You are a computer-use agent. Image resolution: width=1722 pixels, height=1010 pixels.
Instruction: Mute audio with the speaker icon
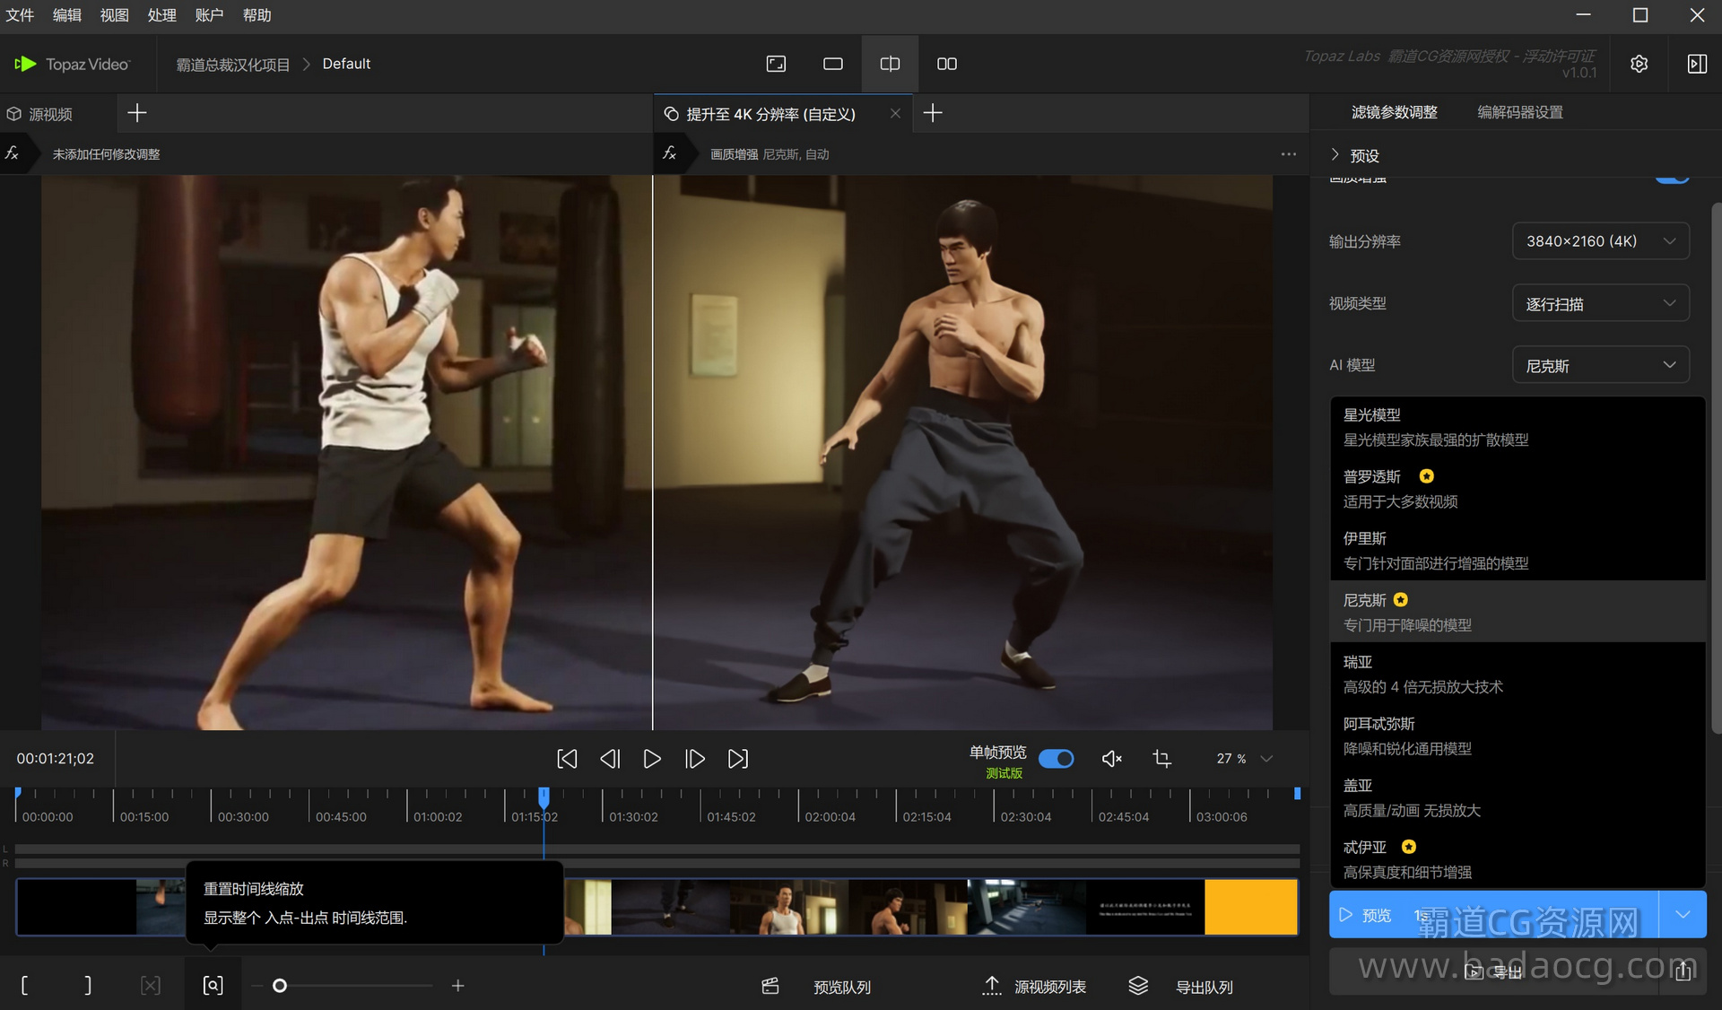[1111, 759]
